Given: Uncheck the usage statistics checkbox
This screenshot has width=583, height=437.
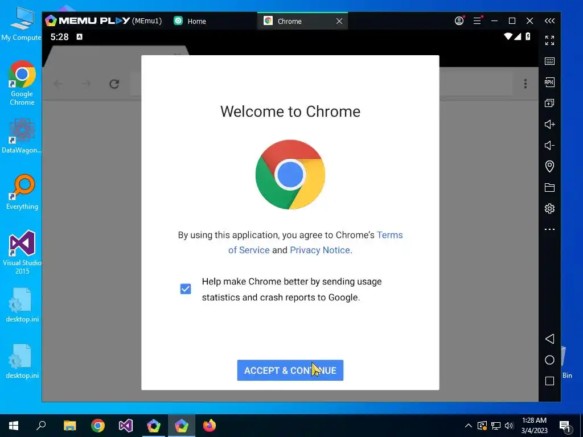Looking at the screenshot, I should click(x=186, y=288).
